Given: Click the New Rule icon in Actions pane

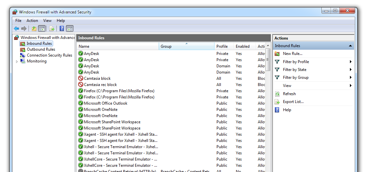Looking at the screenshot, I should (x=277, y=54).
